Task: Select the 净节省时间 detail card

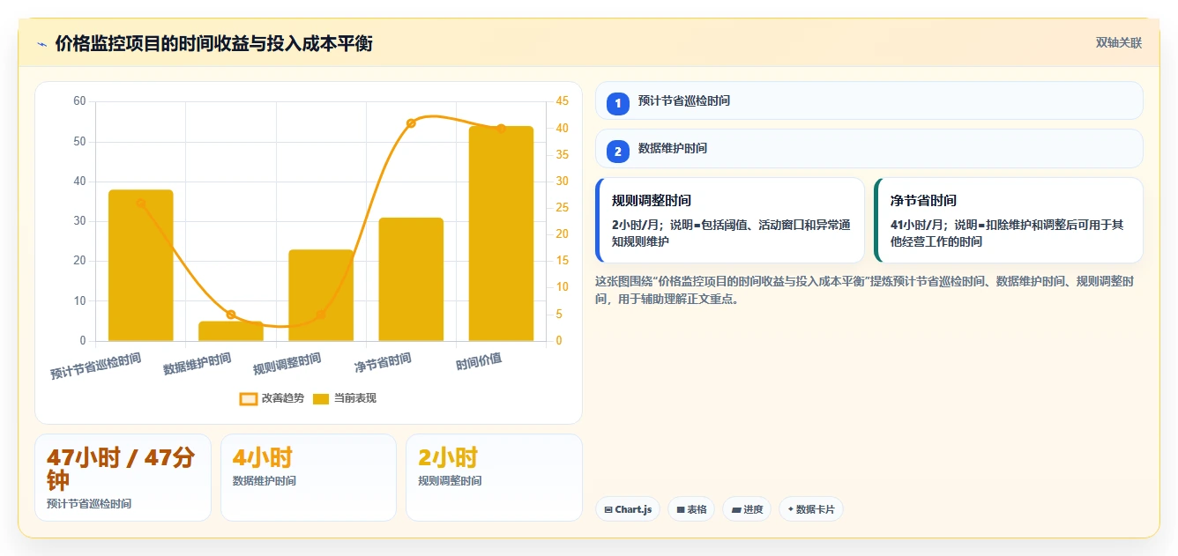Action: [x=1009, y=220]
